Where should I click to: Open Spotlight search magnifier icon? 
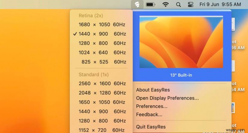tap(179, 5)
